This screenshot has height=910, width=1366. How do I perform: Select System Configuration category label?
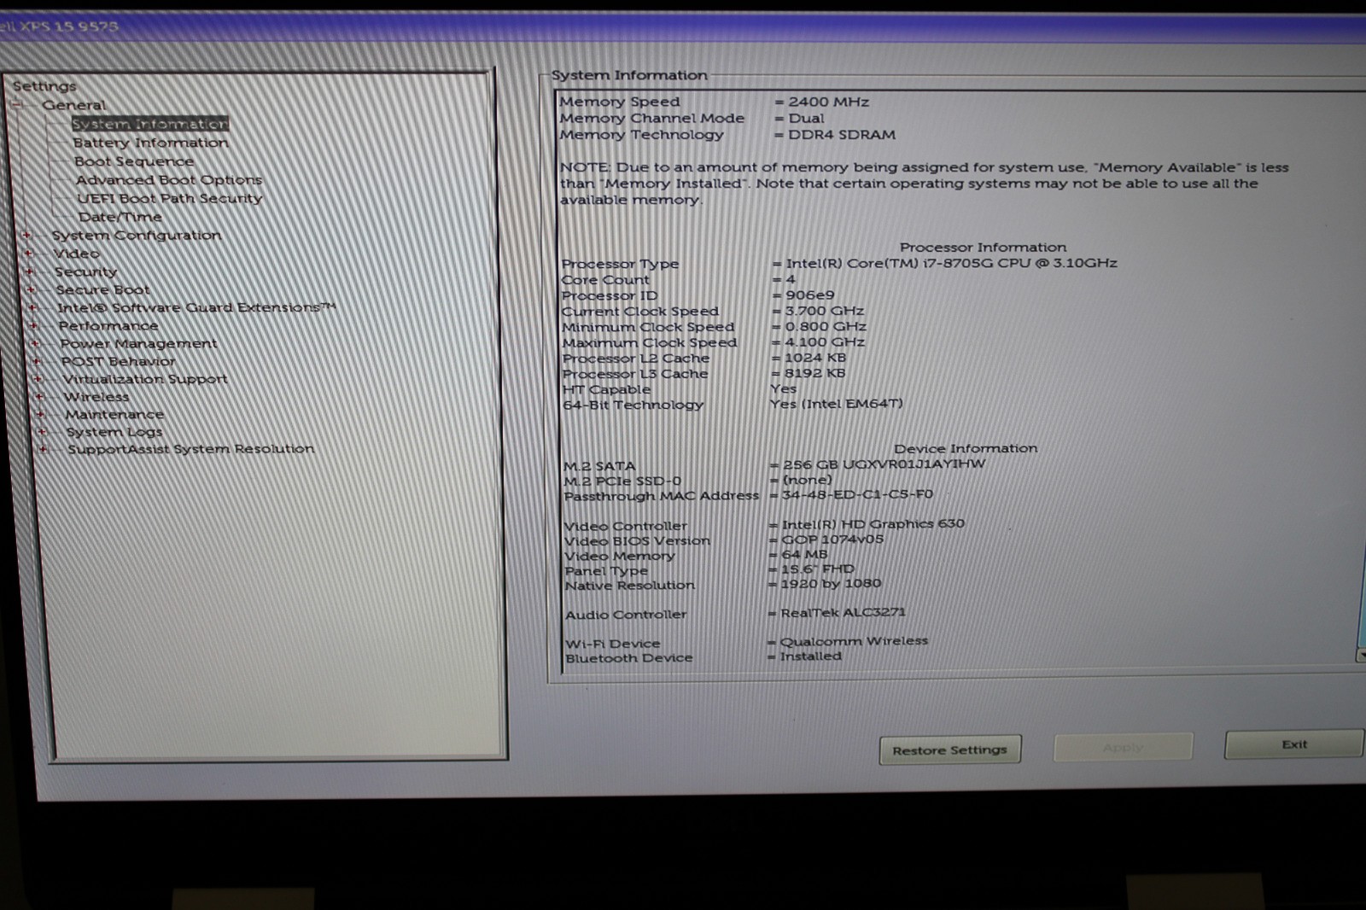pyautogui.click(x=137, y=235)
